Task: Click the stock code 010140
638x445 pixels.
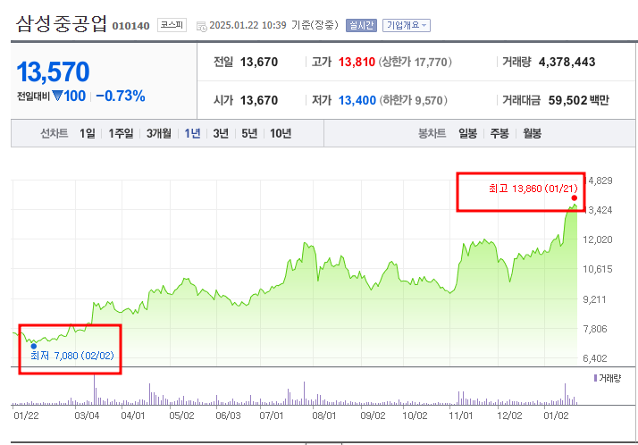Action: coord(131,26)
